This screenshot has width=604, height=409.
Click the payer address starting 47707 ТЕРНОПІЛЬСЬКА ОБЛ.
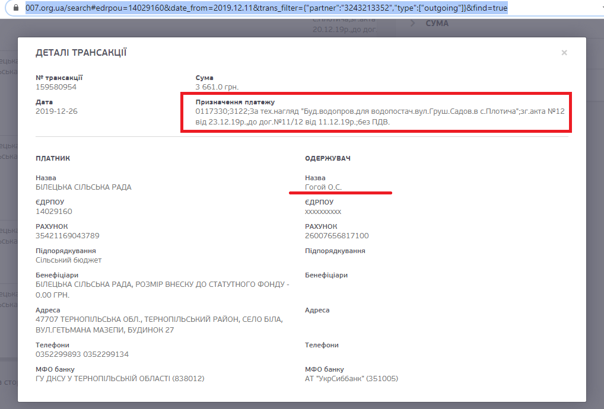pos(159,324)
